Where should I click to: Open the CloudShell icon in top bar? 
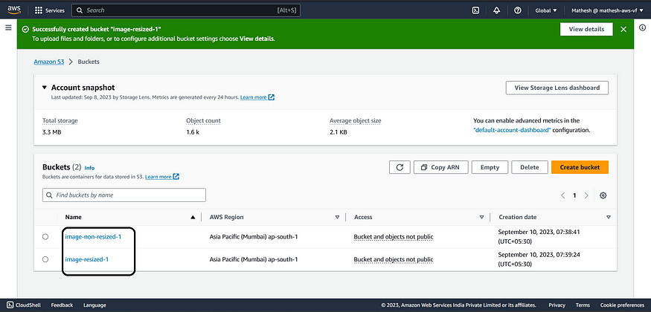476,10
